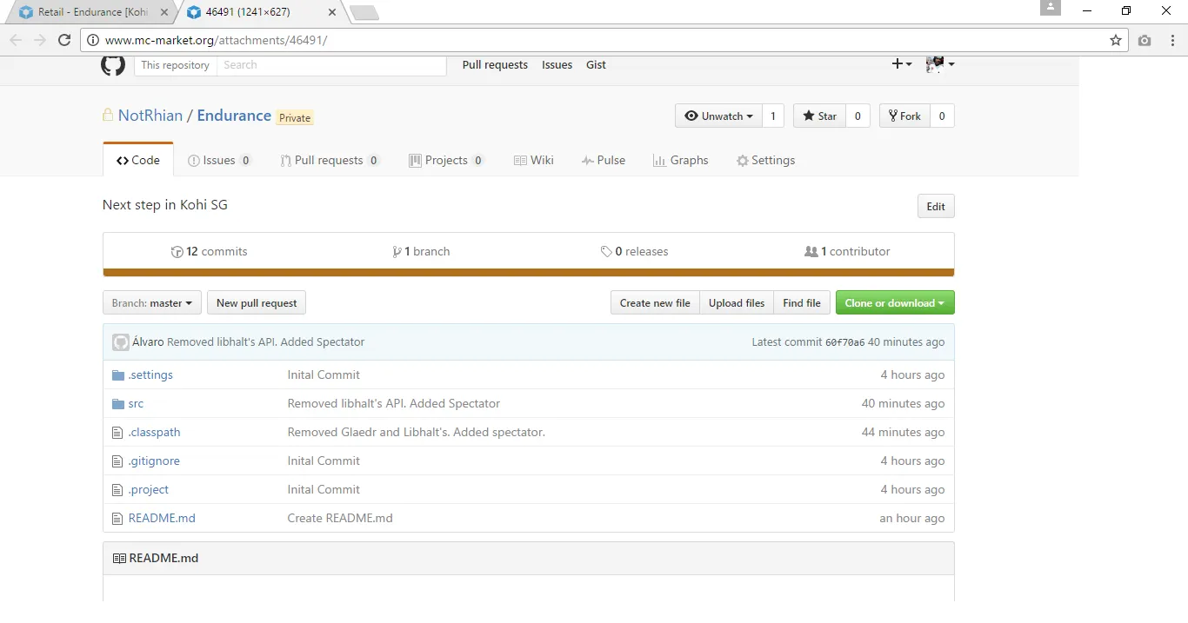The image size is (1188, 623).
Task: Open the .classpath file
Action: coord(154,432)
